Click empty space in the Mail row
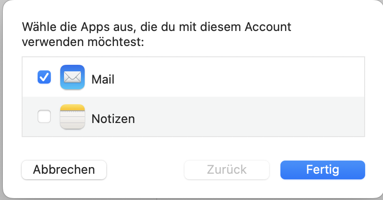The image size is (383, 200). click(x=235, y=77)
